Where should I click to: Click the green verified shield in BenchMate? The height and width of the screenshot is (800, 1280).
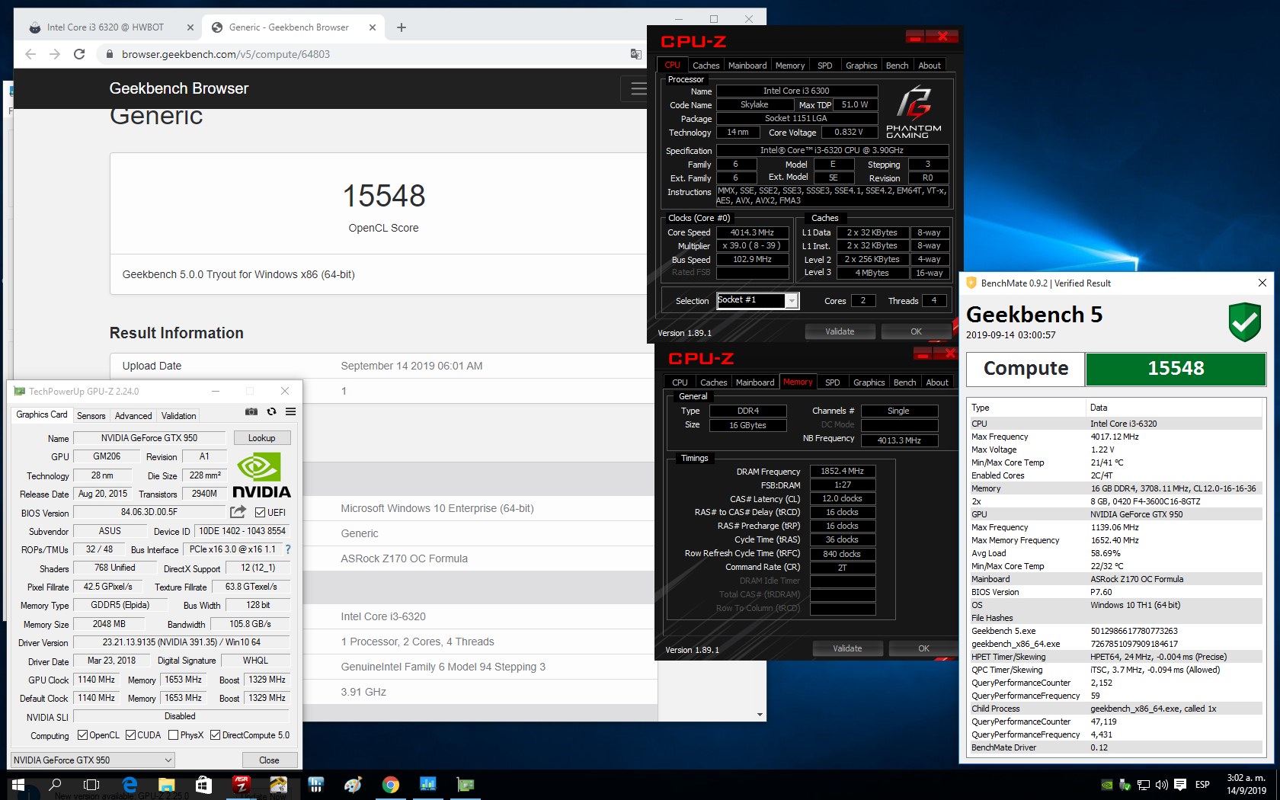tap(1244, 322)
